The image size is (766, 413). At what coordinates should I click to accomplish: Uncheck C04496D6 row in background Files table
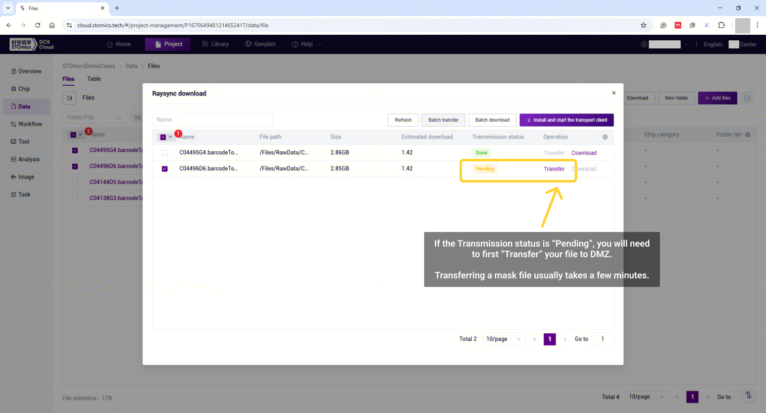pyautogui.click(x=75, y=166)
